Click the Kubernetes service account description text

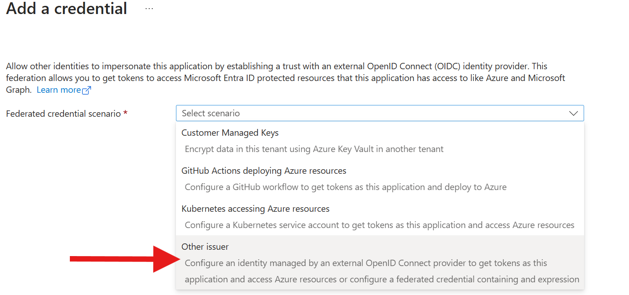click(x=379, y=225)
